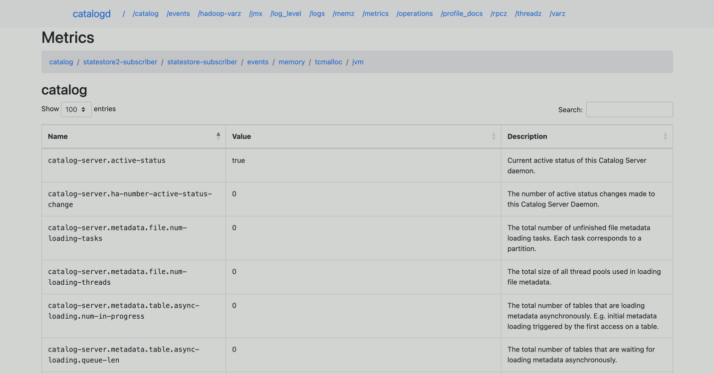
Task: Jump to tcmalloc metrics group
Action: [328, 62]
